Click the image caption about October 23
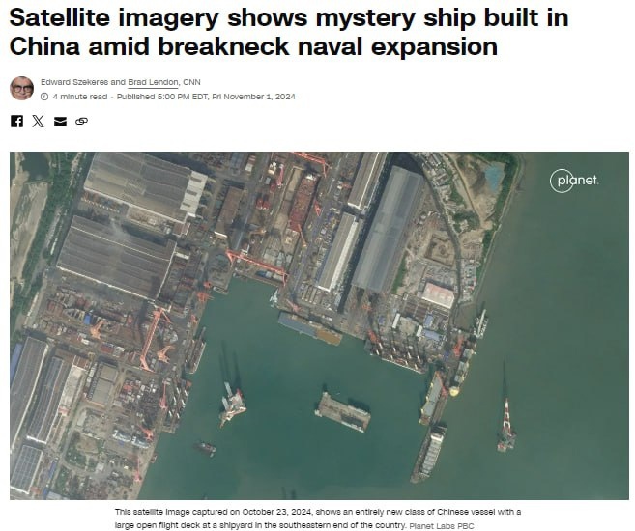The width and height of the screenshot is (635, 531). [x=317, y=518]
